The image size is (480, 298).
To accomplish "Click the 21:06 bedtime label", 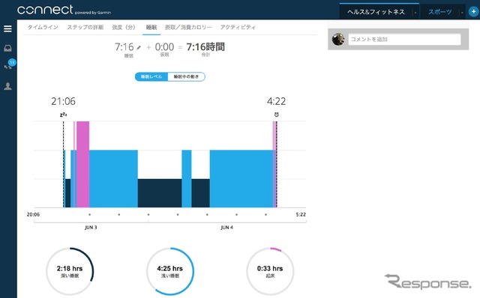I will point(63,101).
